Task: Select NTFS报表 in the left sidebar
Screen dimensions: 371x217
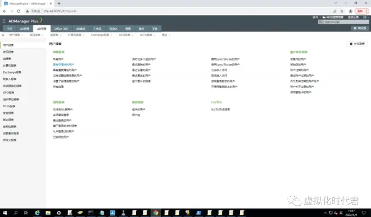Action: click(x=9, y=106)
